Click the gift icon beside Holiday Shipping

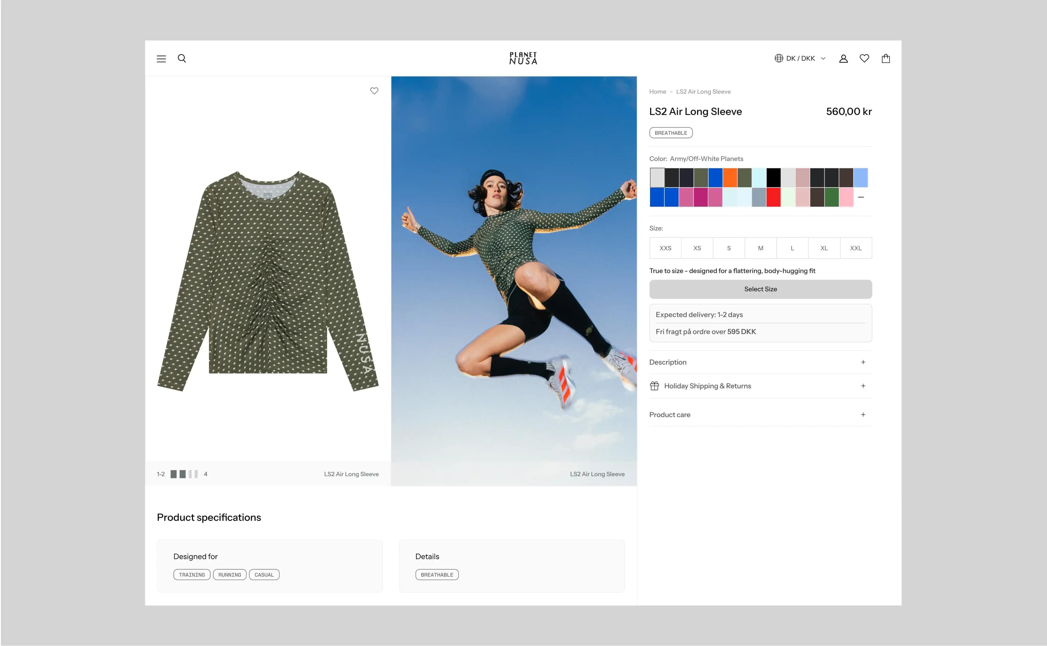point(654,386)
